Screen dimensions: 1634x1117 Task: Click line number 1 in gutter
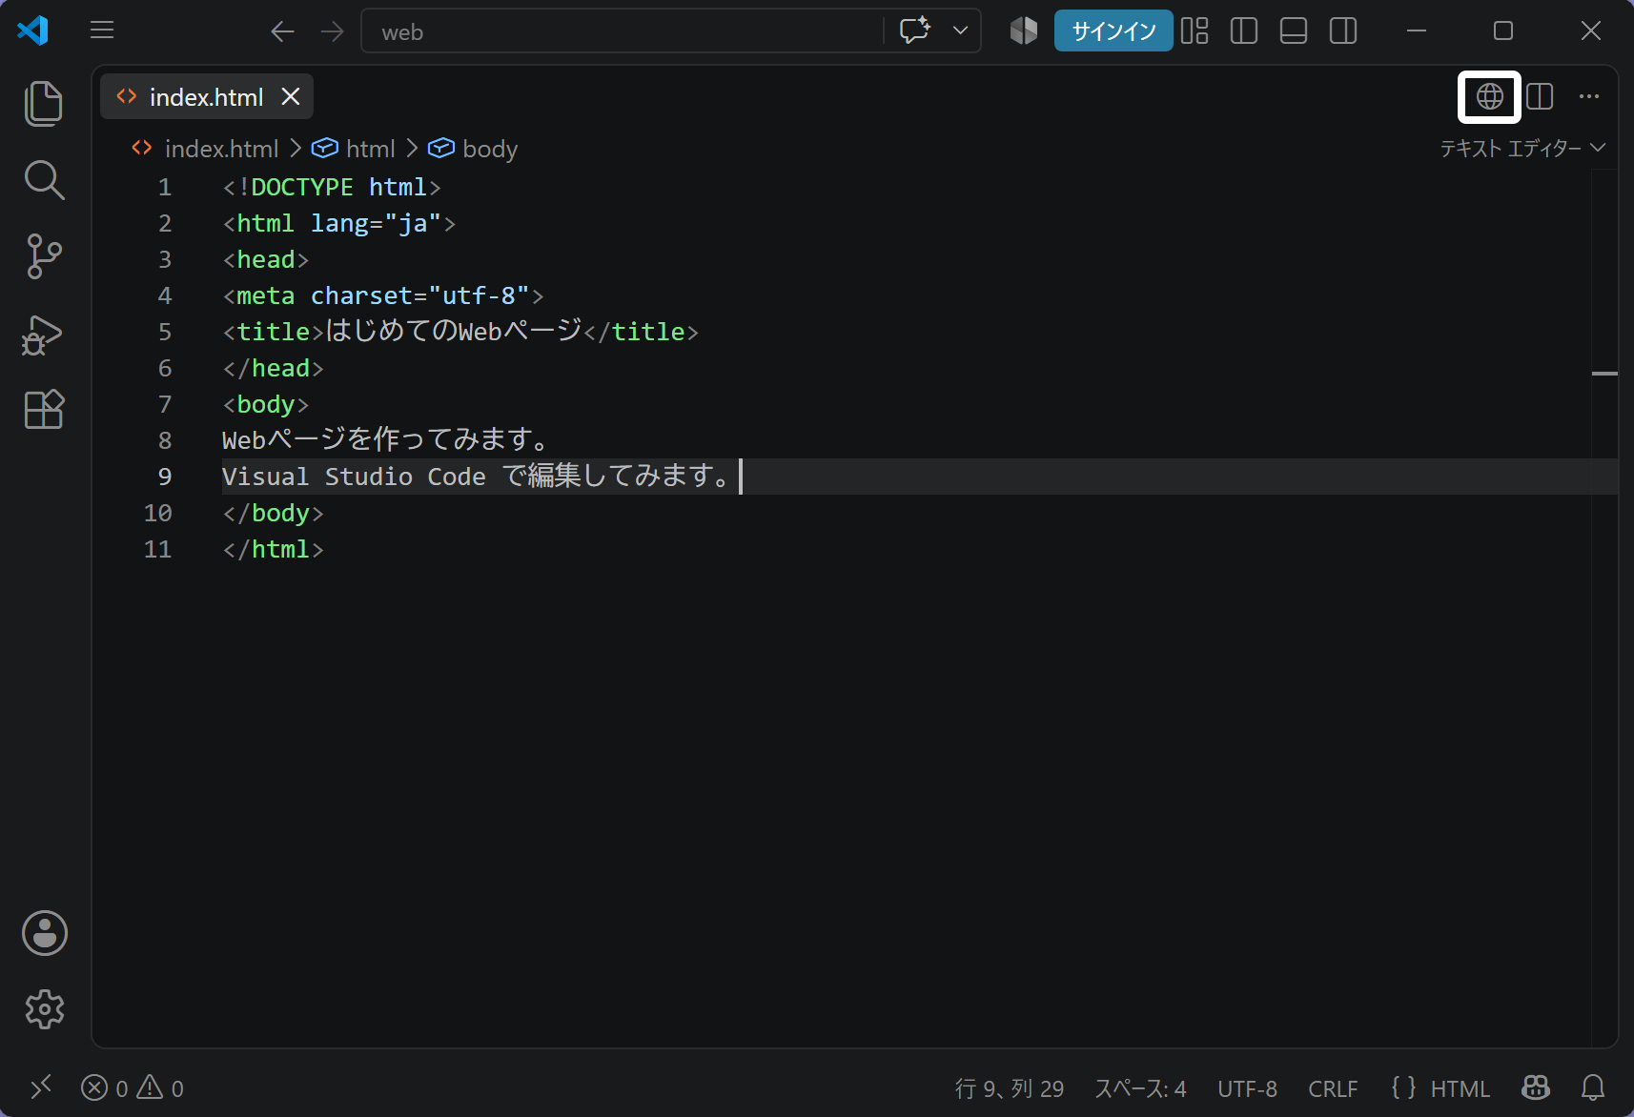(165, 187)
